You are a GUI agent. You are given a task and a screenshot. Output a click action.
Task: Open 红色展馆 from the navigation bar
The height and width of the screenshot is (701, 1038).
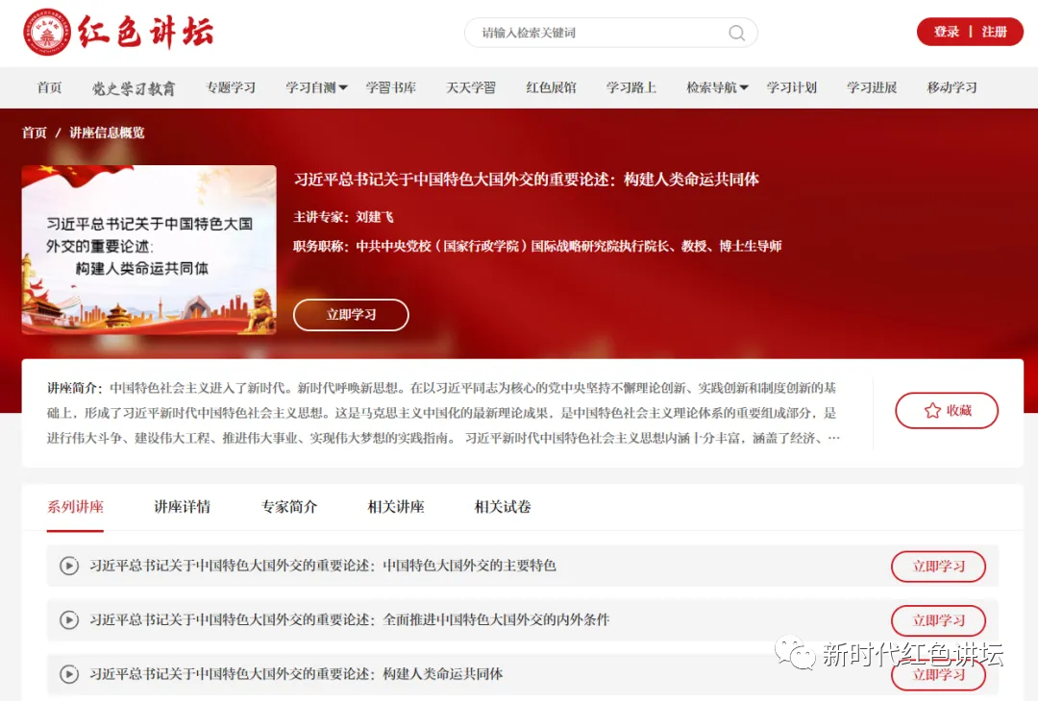pyautogui.click(x=551, y=87)
